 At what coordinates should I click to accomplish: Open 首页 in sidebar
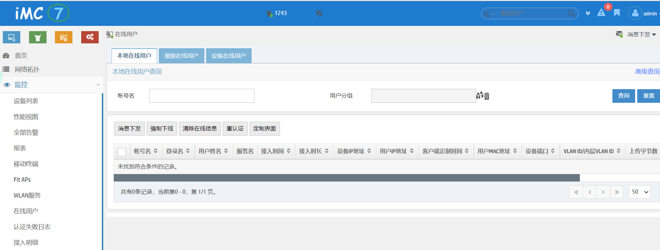[x=21, y=56]
